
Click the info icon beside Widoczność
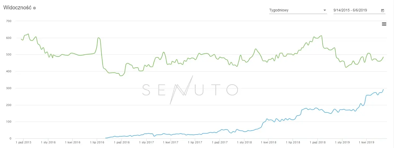click(x=34, y=8)
